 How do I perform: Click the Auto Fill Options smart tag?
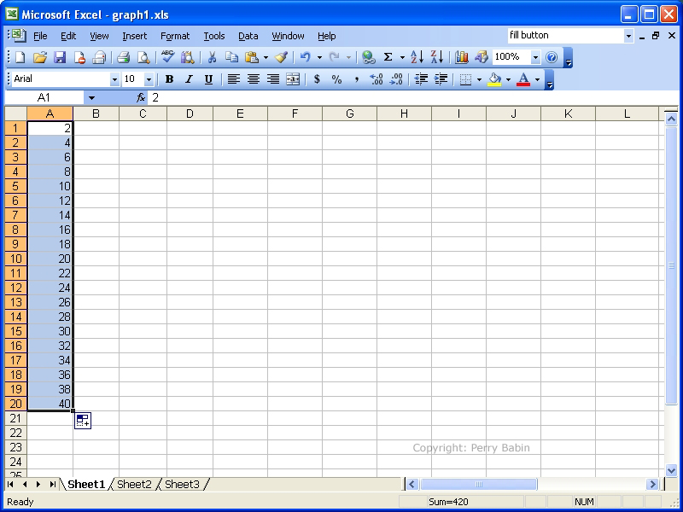(82, 421)
